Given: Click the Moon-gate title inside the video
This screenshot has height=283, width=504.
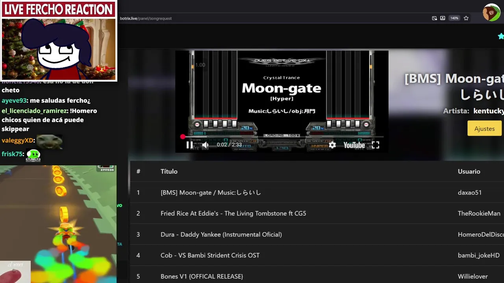Looking at the screenshot, I should click(x=282, y=88).
